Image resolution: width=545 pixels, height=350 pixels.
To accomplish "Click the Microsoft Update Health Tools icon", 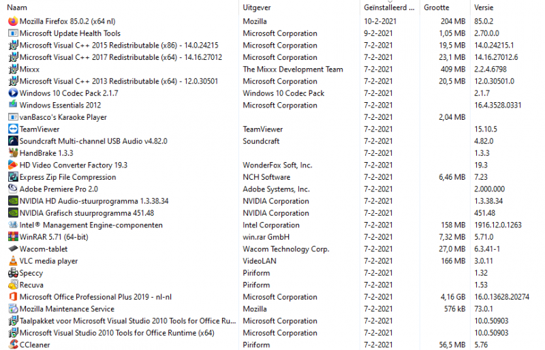I will point(13,33).
